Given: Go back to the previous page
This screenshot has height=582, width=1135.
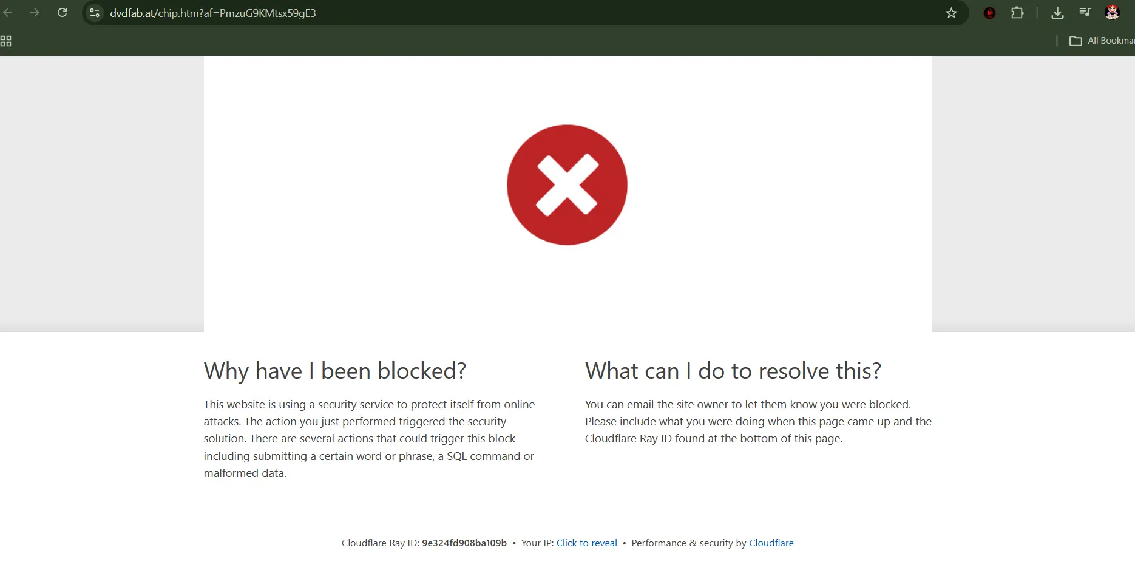Looking at the screenshot, I should click(x=7, y=13).
